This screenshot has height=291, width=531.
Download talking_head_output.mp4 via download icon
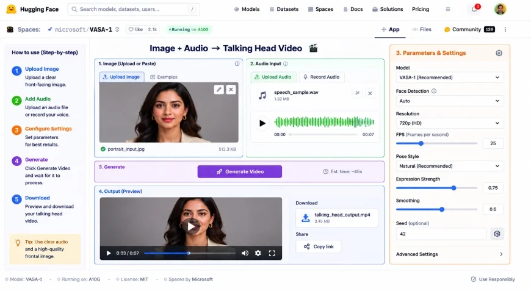(x=305, y=218)
